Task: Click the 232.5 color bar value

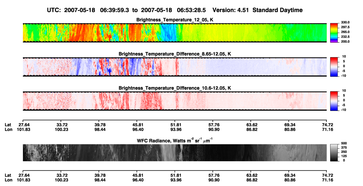Action: [x=345, y=37]
